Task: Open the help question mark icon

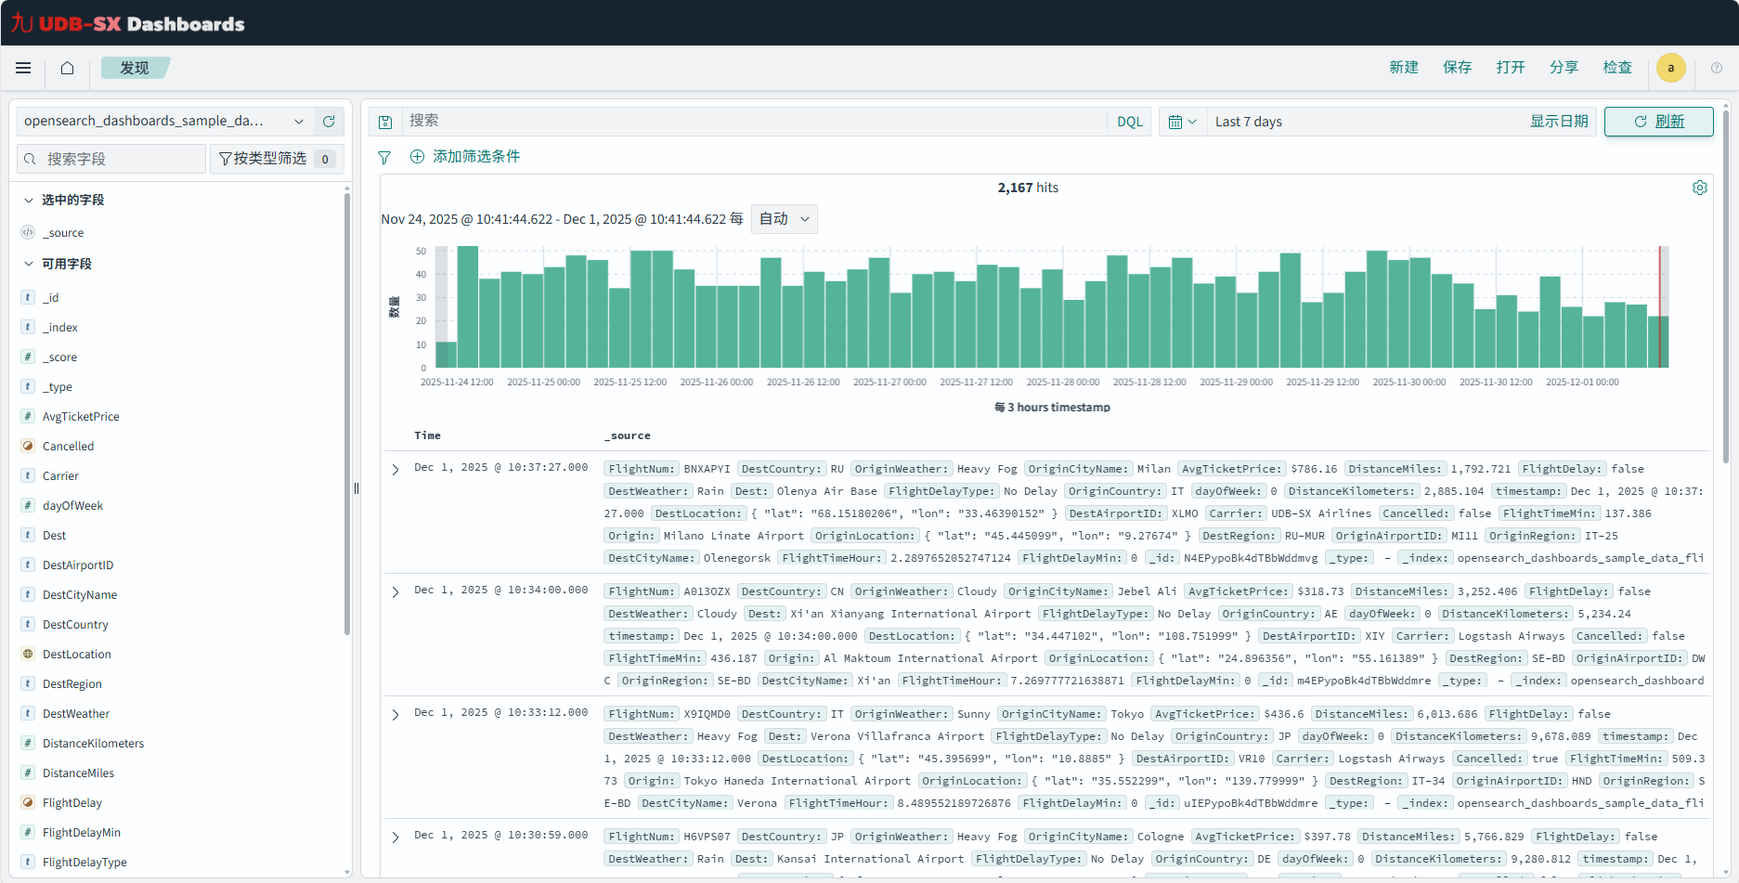Action: (1716, 68)
